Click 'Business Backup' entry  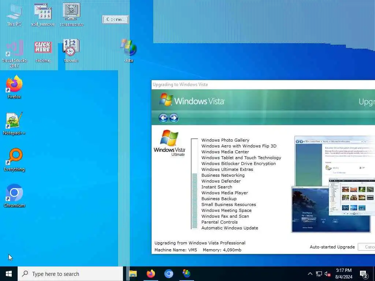tap(219, 199)
